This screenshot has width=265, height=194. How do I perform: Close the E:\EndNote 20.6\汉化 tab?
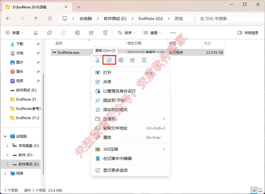(x=66, y=7)
